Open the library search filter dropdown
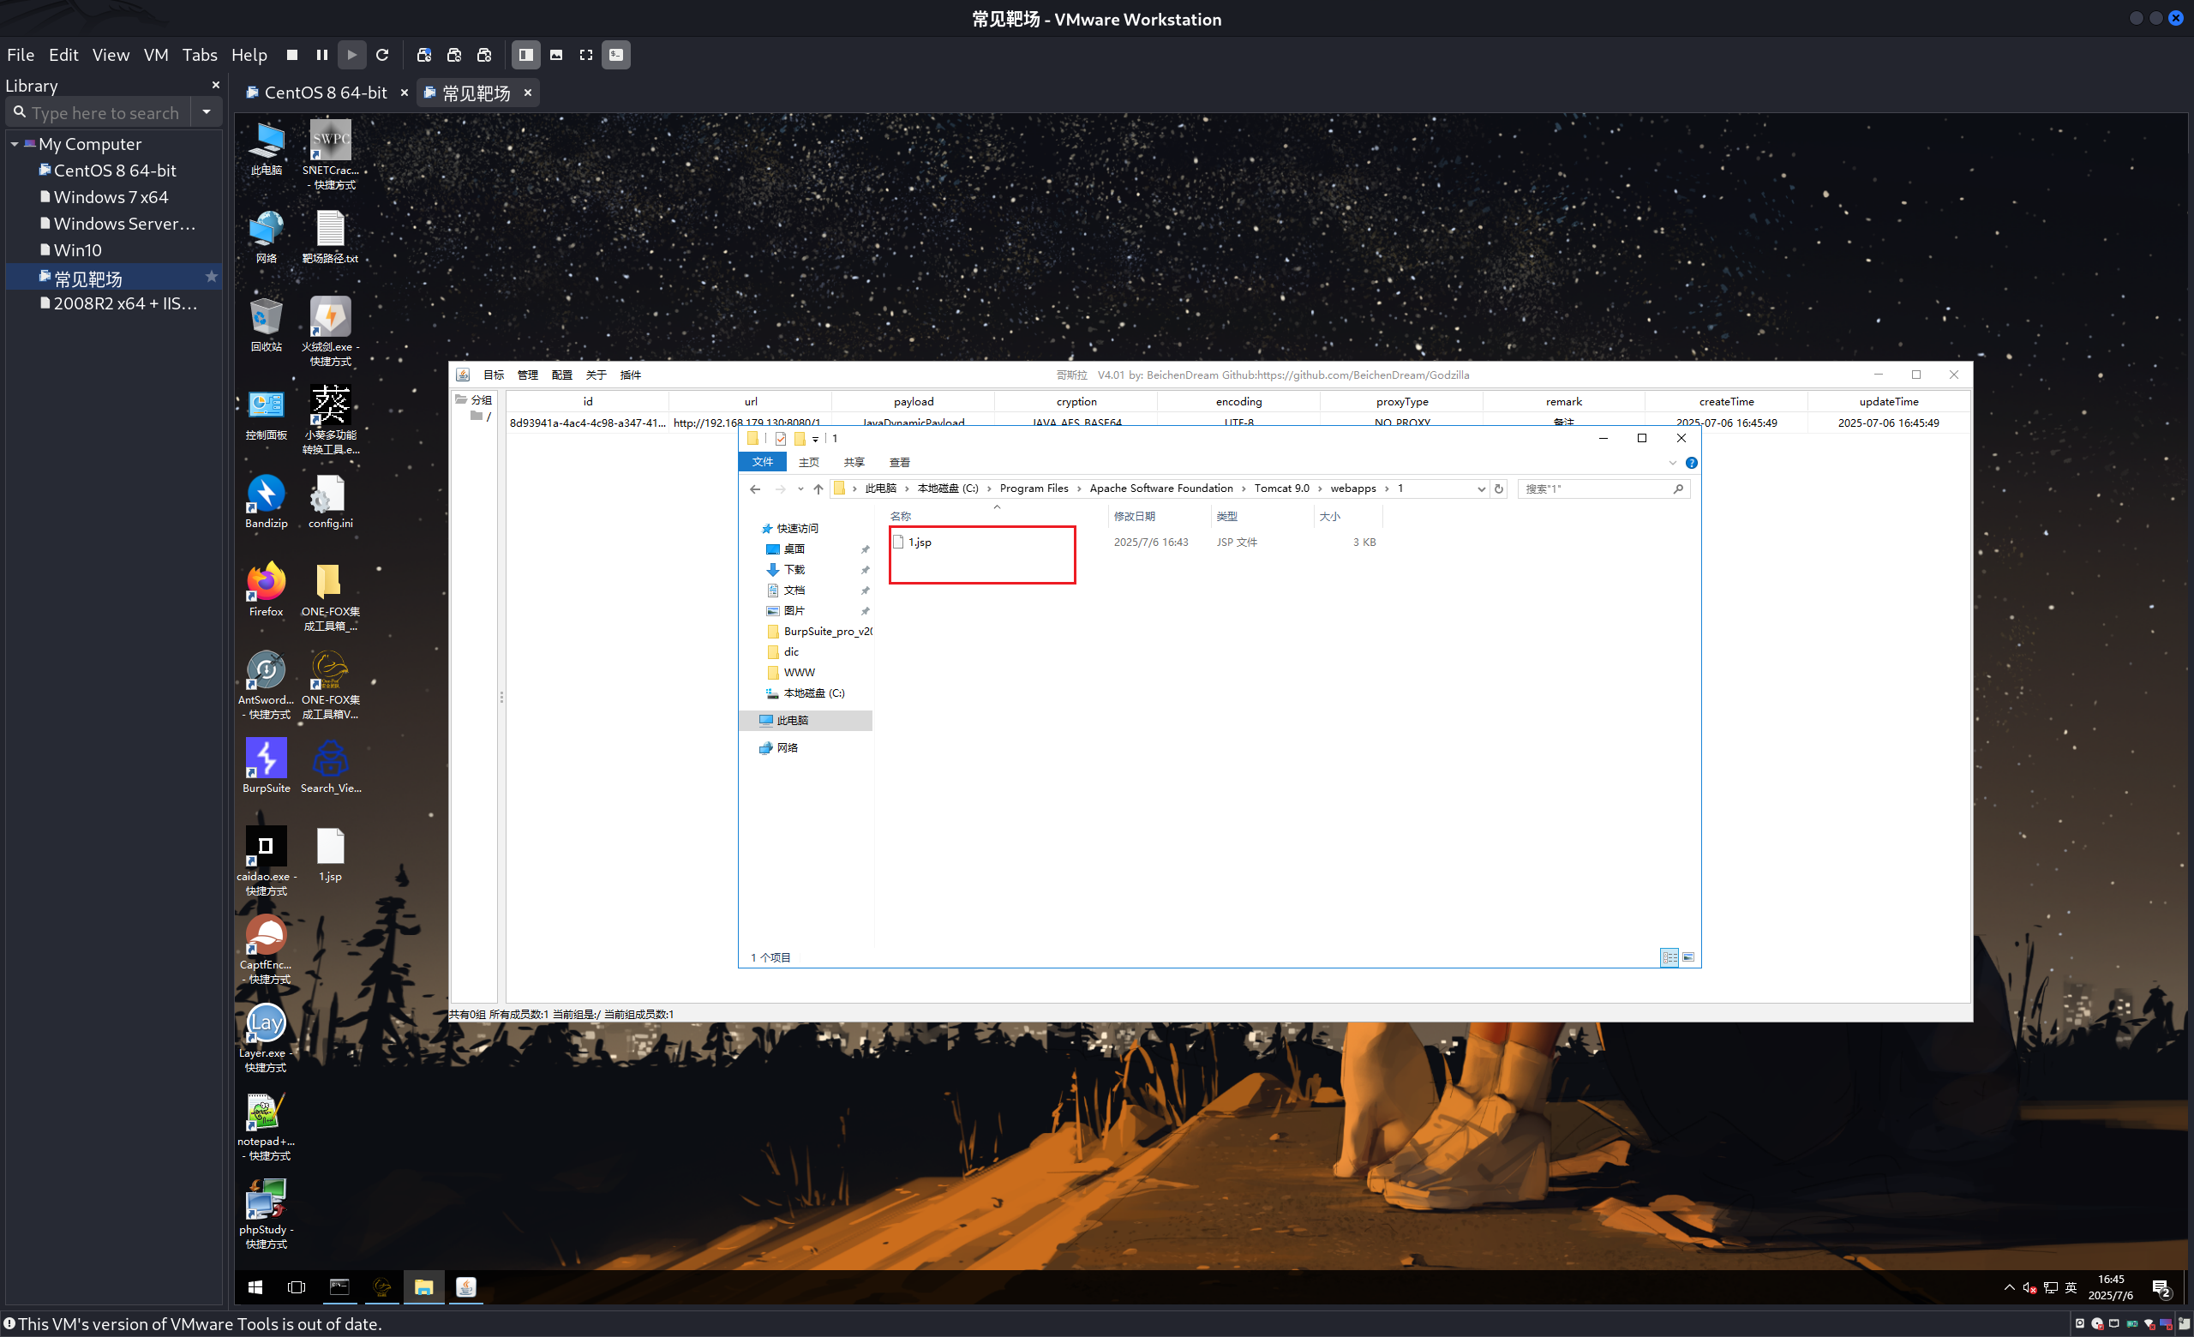Screen dimensions: 2194x1337 (207, 113)
